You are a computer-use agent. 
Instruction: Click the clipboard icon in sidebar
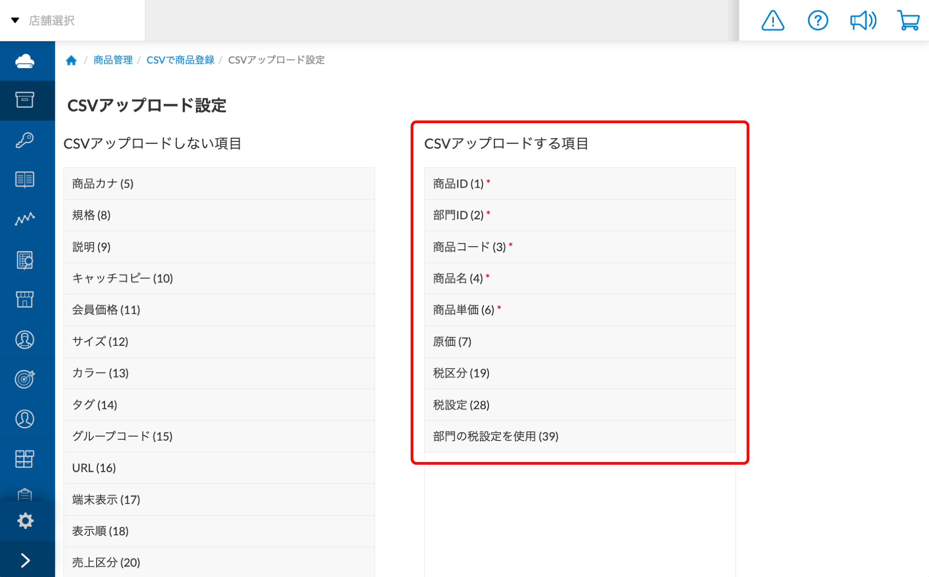(25, 494)
